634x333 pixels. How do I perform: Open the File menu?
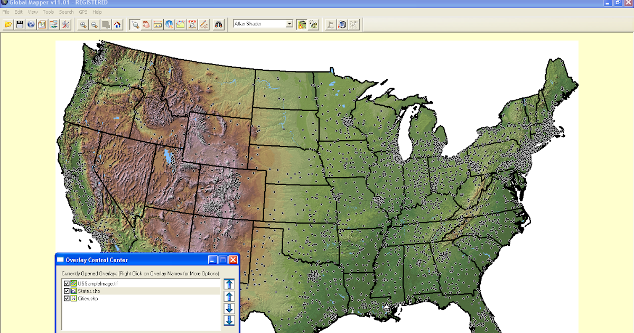[6, 12]
